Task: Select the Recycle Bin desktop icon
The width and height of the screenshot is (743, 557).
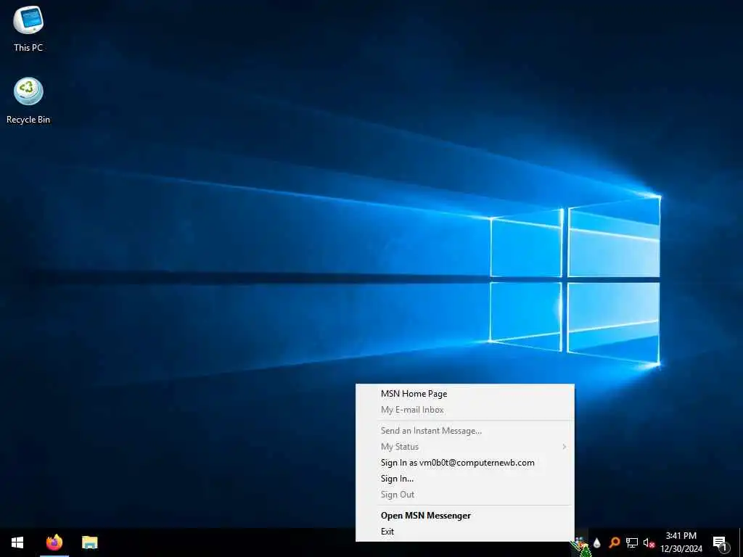Action: pos(28,101)
